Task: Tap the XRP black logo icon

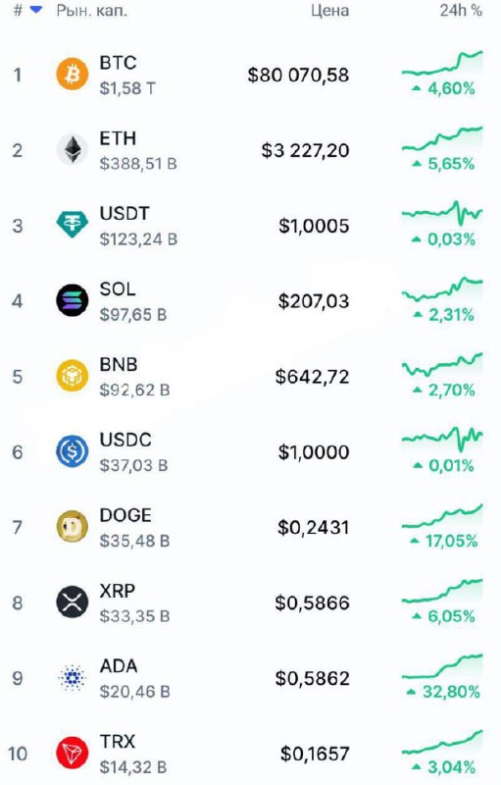Action: pos(72,602)
